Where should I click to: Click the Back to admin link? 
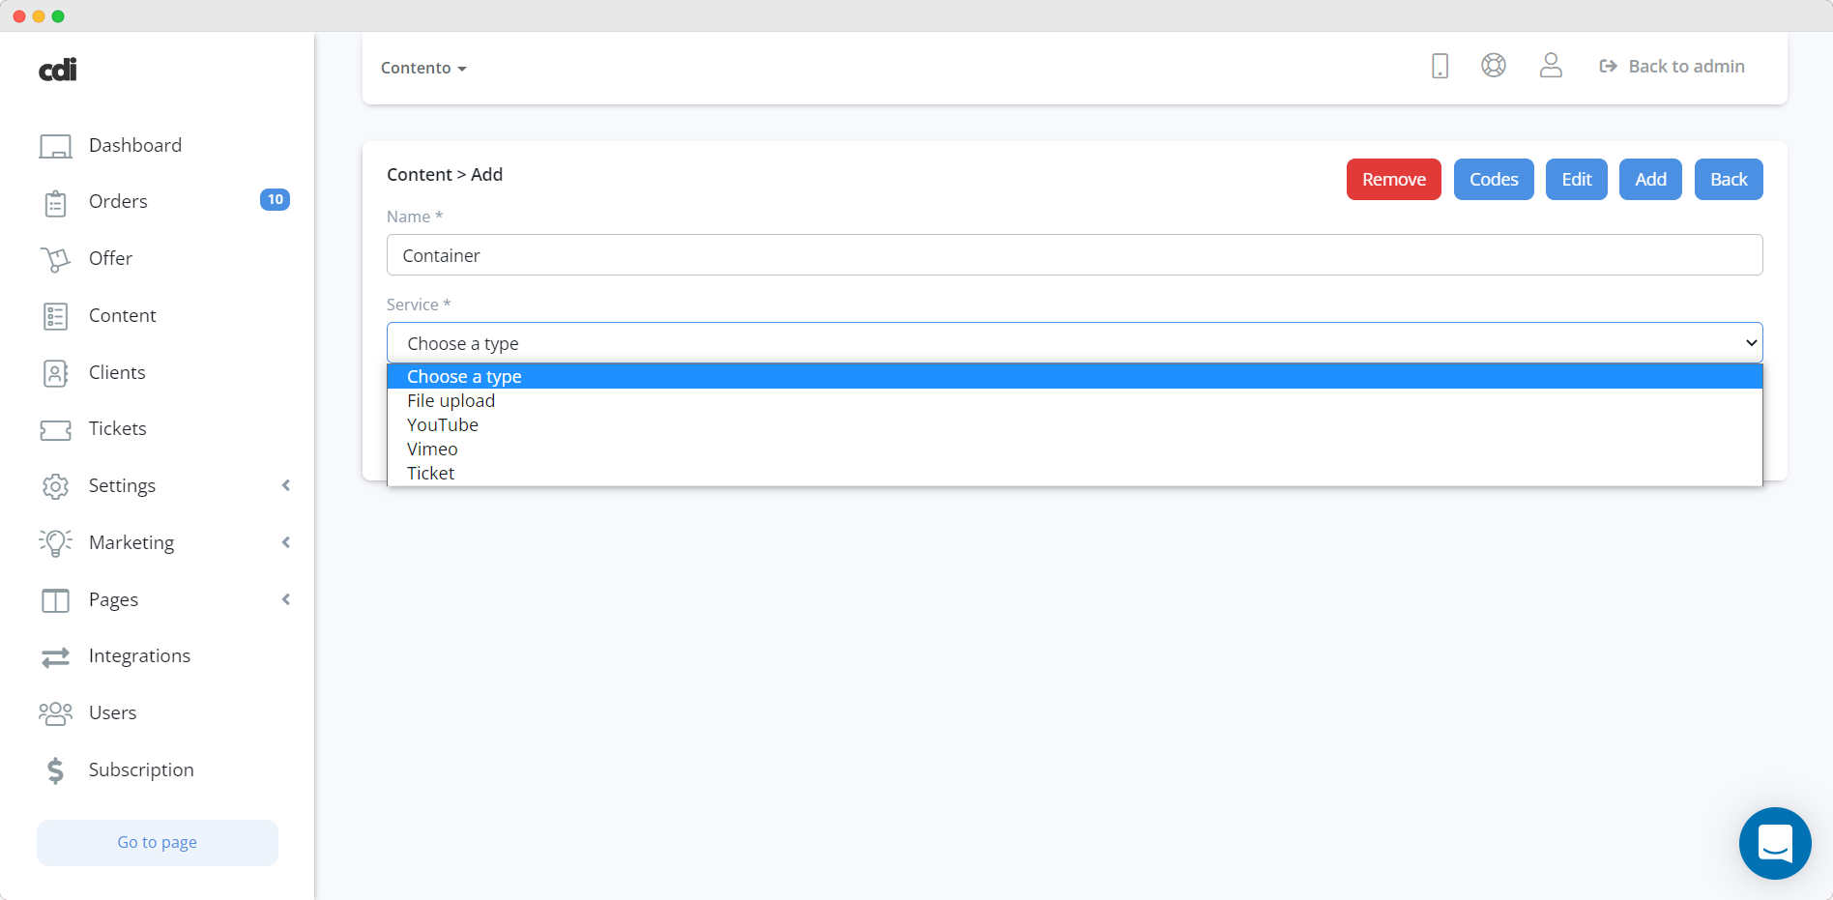point(1673,66)
